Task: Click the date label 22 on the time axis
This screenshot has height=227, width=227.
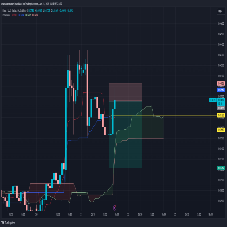Action: point(128,215)
